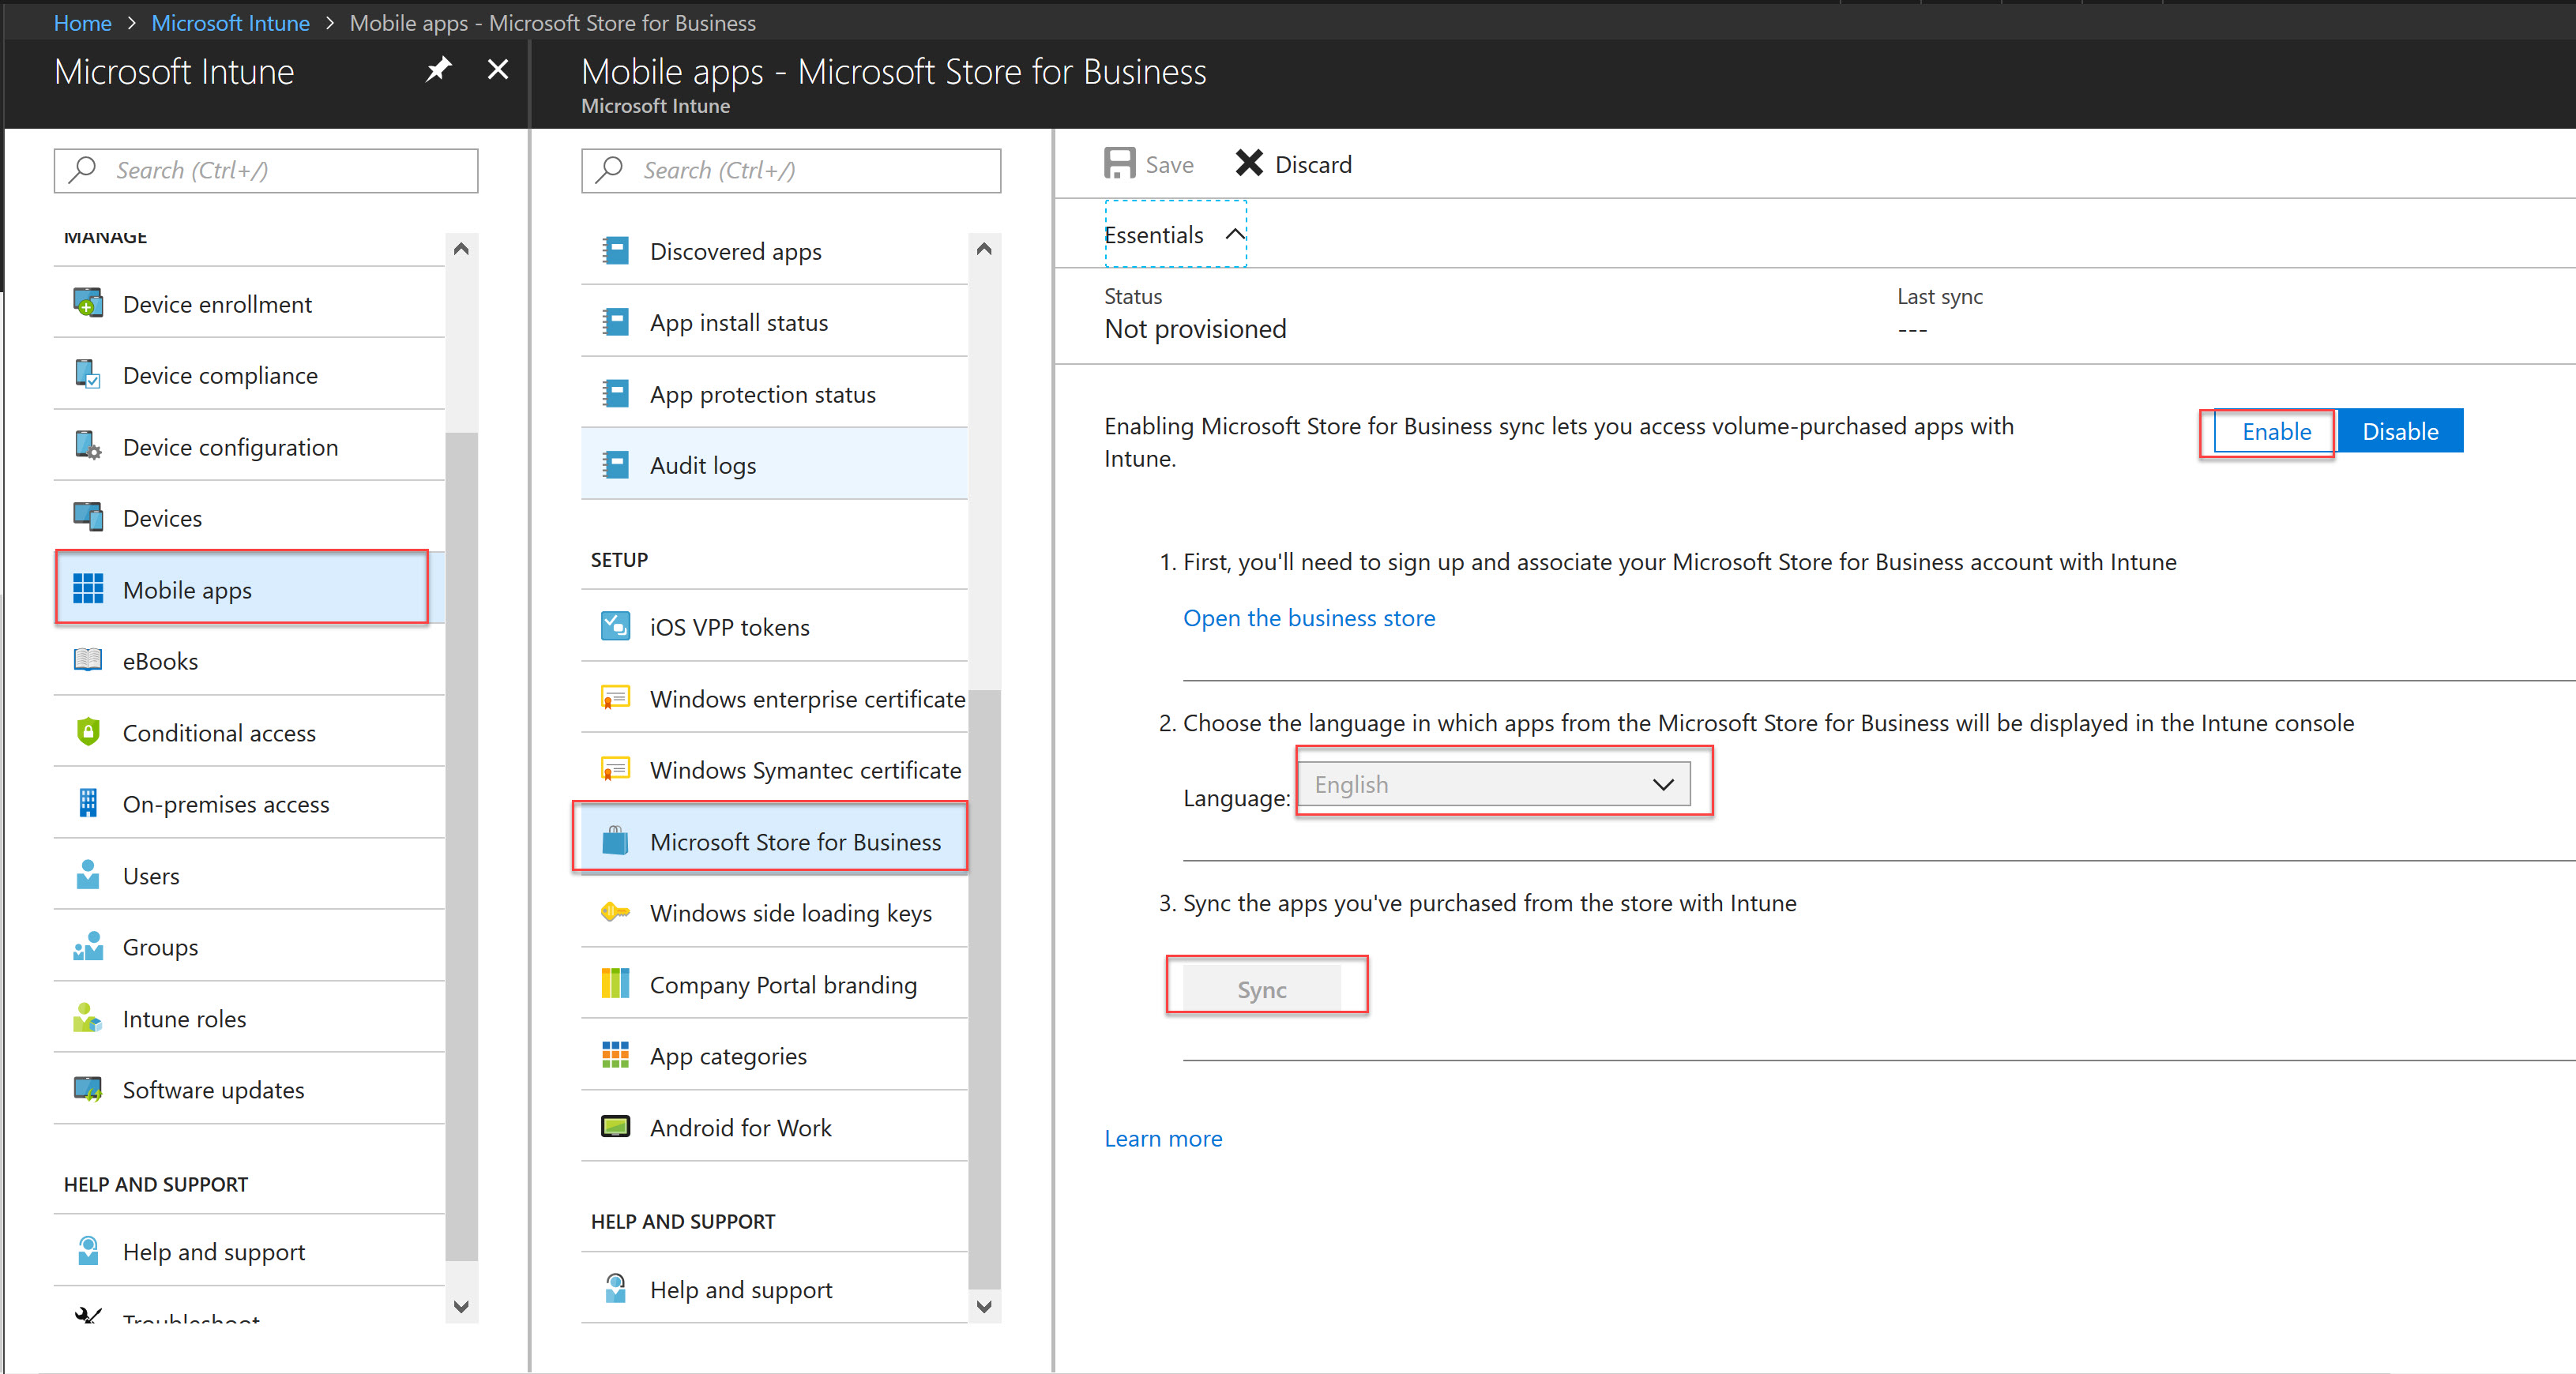Click the Intune roles icon
This screenshot has width=2576, height=1374.
(88, 1018)
